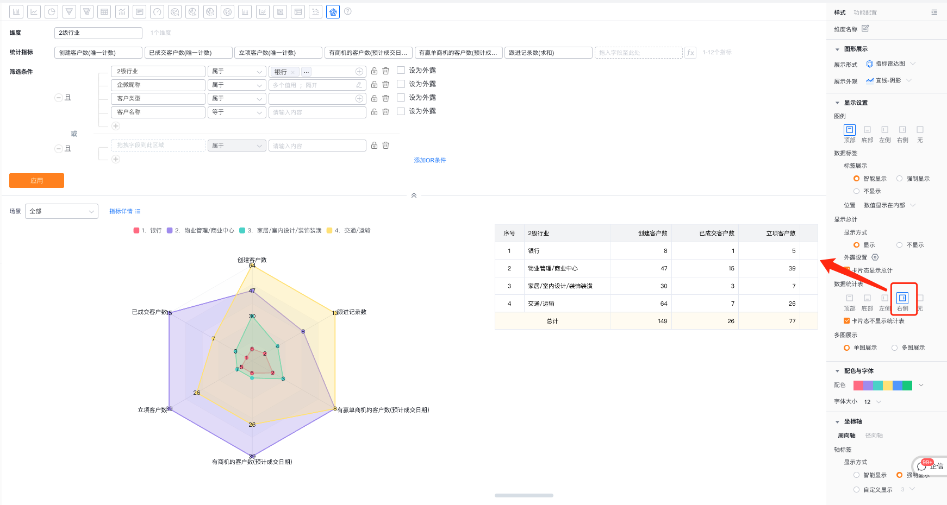Open the 位置 dropdown (数值显示在内部)
The image size is (947, 505).
889,205
